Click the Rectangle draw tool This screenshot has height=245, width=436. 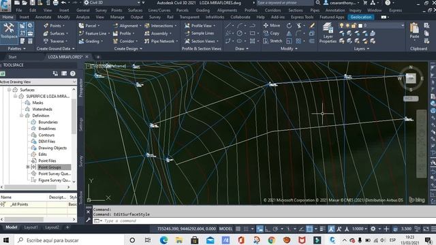point(252,33)
